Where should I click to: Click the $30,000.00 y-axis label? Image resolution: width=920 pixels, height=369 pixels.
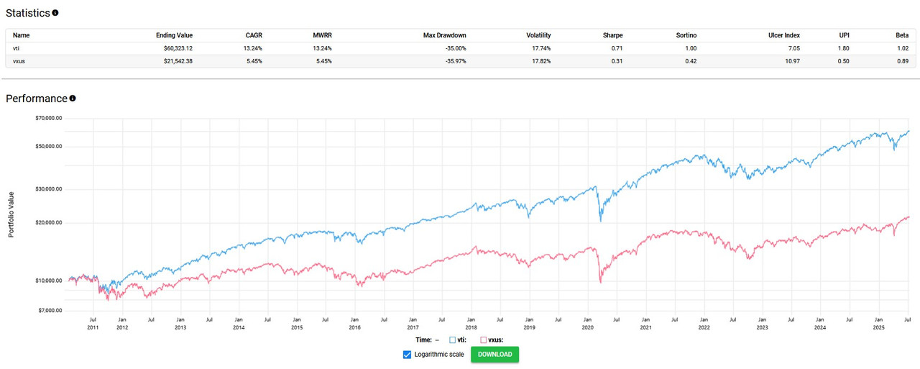click(x=49, y=189)
